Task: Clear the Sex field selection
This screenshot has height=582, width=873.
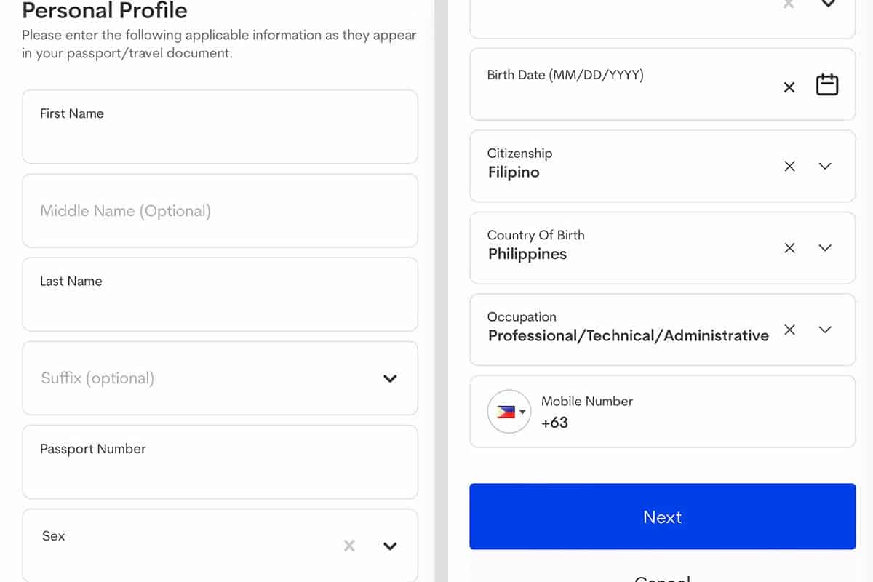Action: tap(349, 546)
